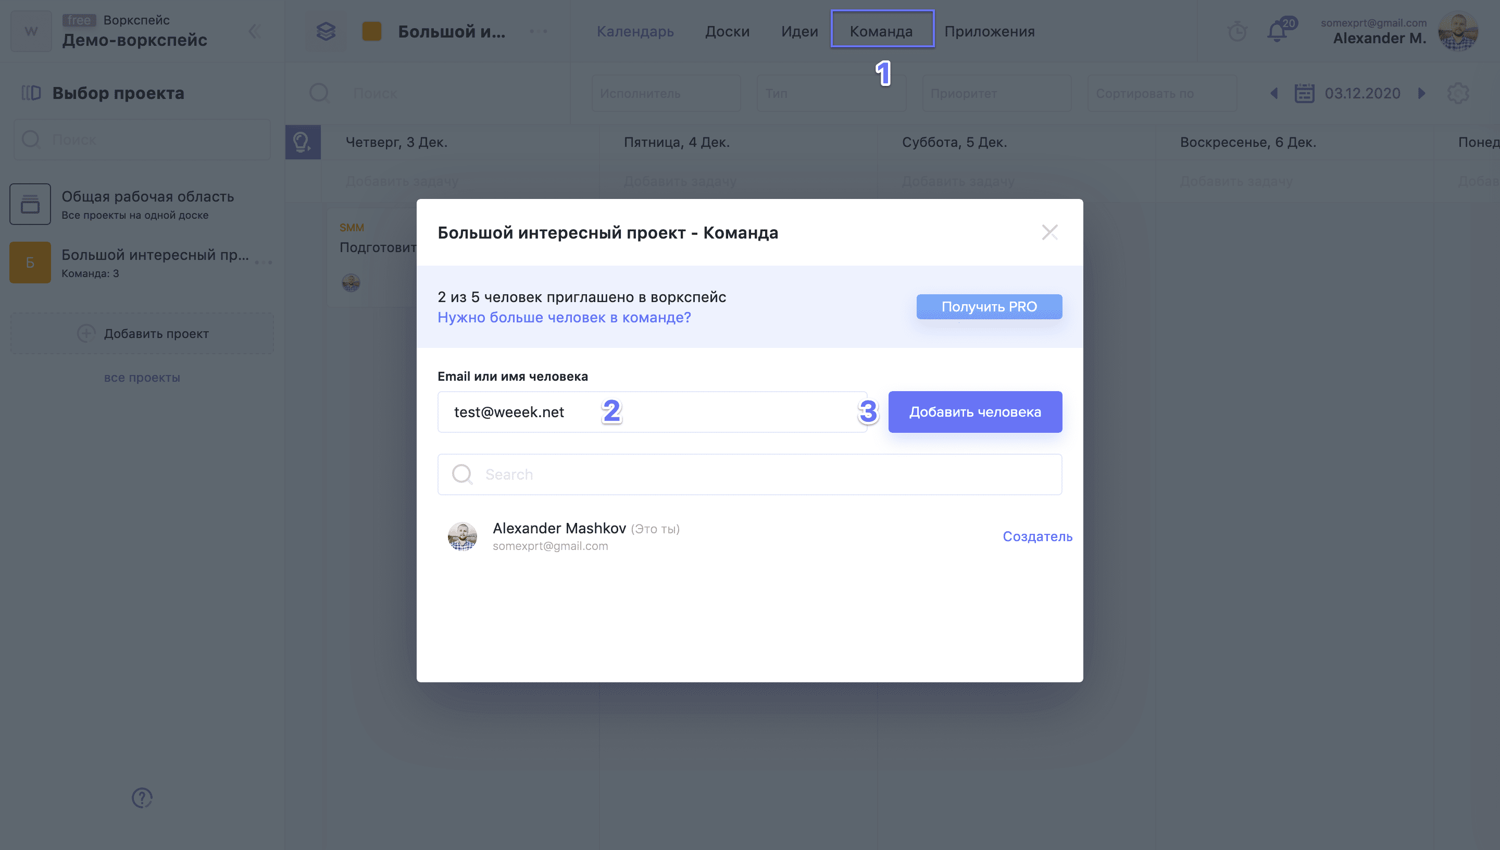The height and width of the screenshot is (850, 1500).
Task: Open the Приоритет filter dropdown
Action: tap(996, 93)
